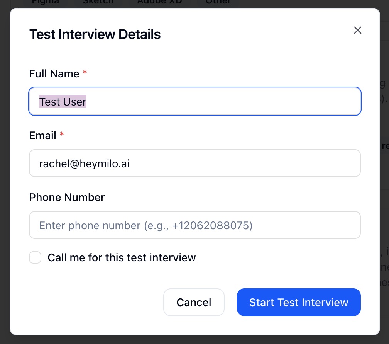Click the Phone Number field label
Screen dimensions: 389x344
coord(67,197)
